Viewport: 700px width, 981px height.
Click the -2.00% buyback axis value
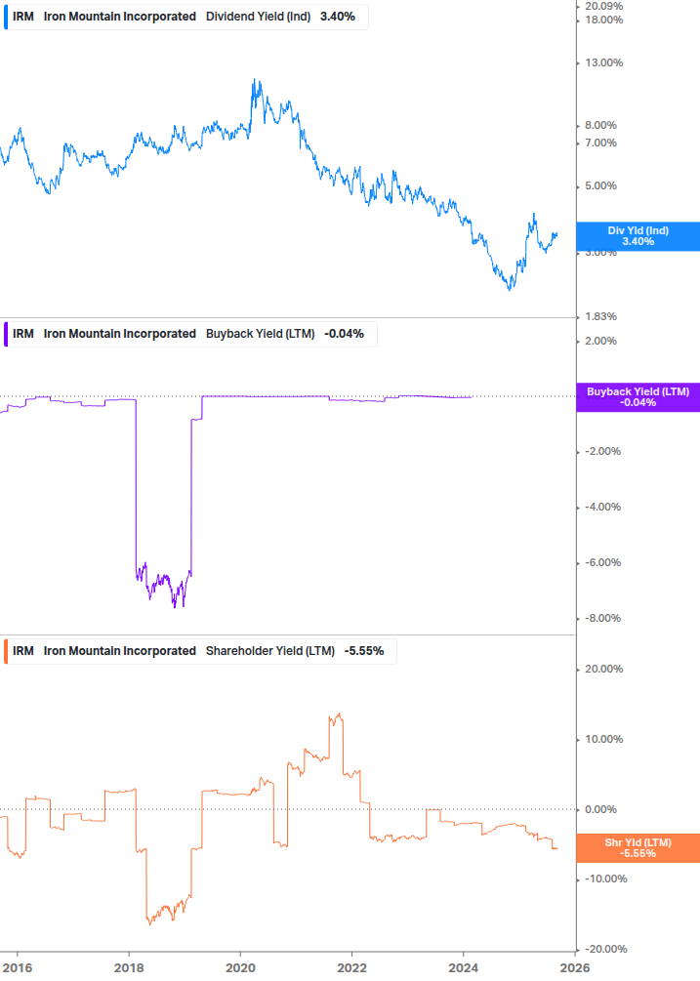(602, 452)
